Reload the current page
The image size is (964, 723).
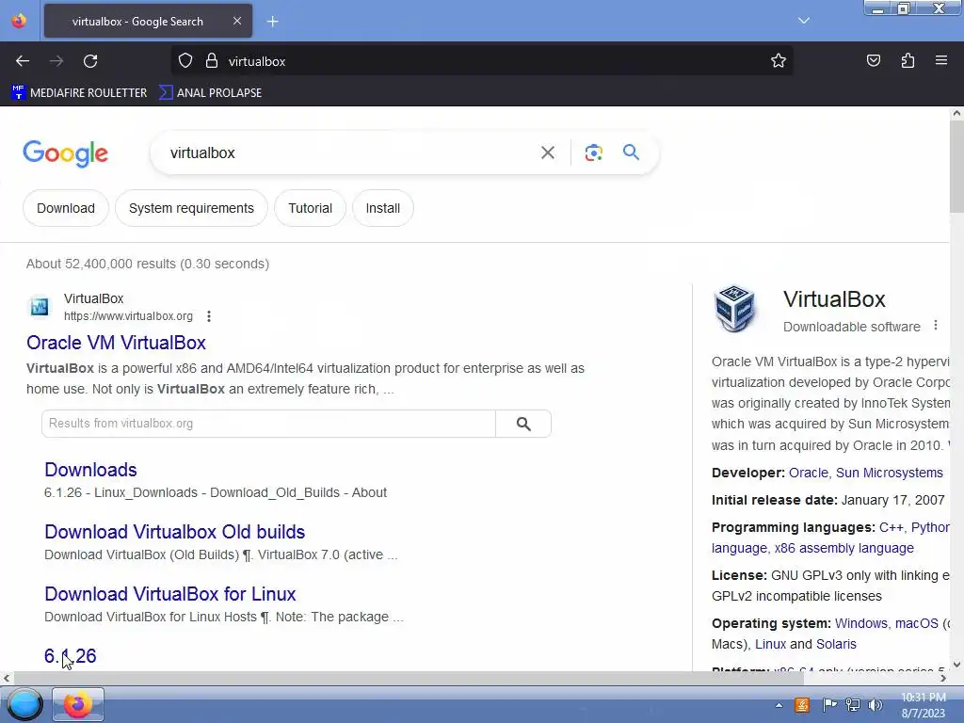point(90,61)
